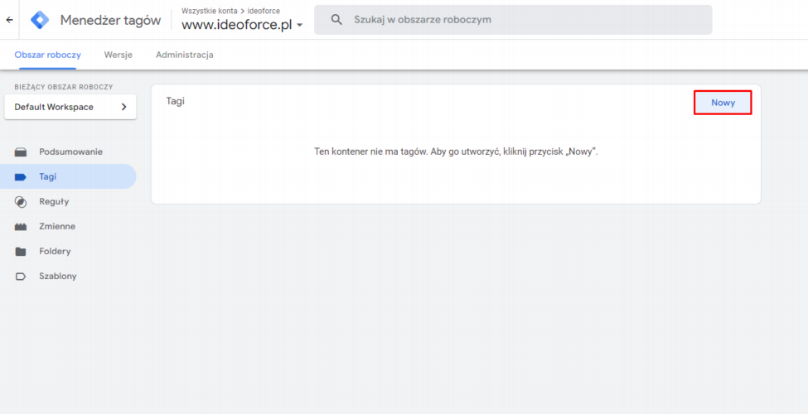This screenshot has height=414, width=808.
Task: Click the ideoforce account breadcrumb
Action: 264,11
